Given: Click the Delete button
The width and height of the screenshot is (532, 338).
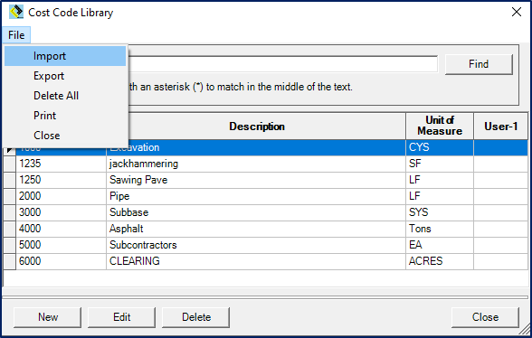Looking at the screenshot, I should point(195,317).
